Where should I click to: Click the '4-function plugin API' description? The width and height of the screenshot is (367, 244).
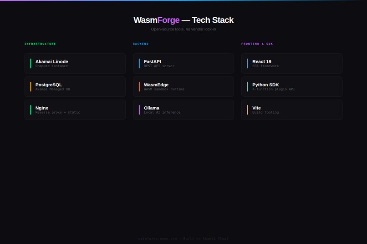(x=273, y=89)
